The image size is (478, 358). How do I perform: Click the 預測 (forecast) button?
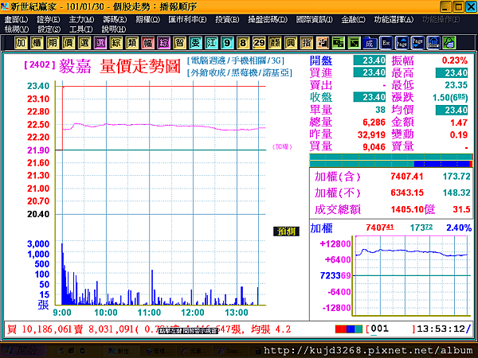click(286, 232)
